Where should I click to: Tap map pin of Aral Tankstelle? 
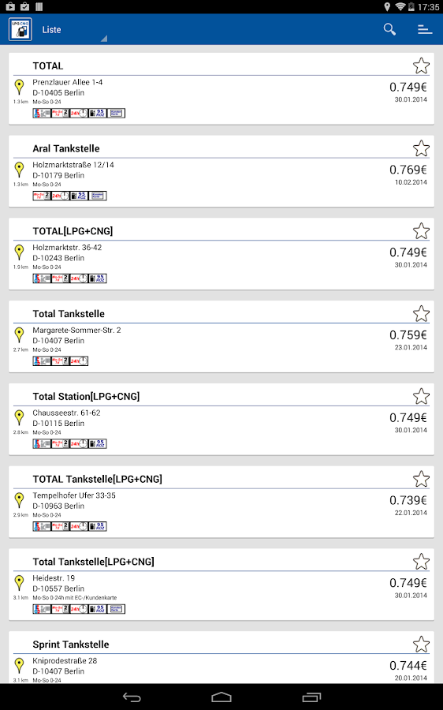[19, 170]
